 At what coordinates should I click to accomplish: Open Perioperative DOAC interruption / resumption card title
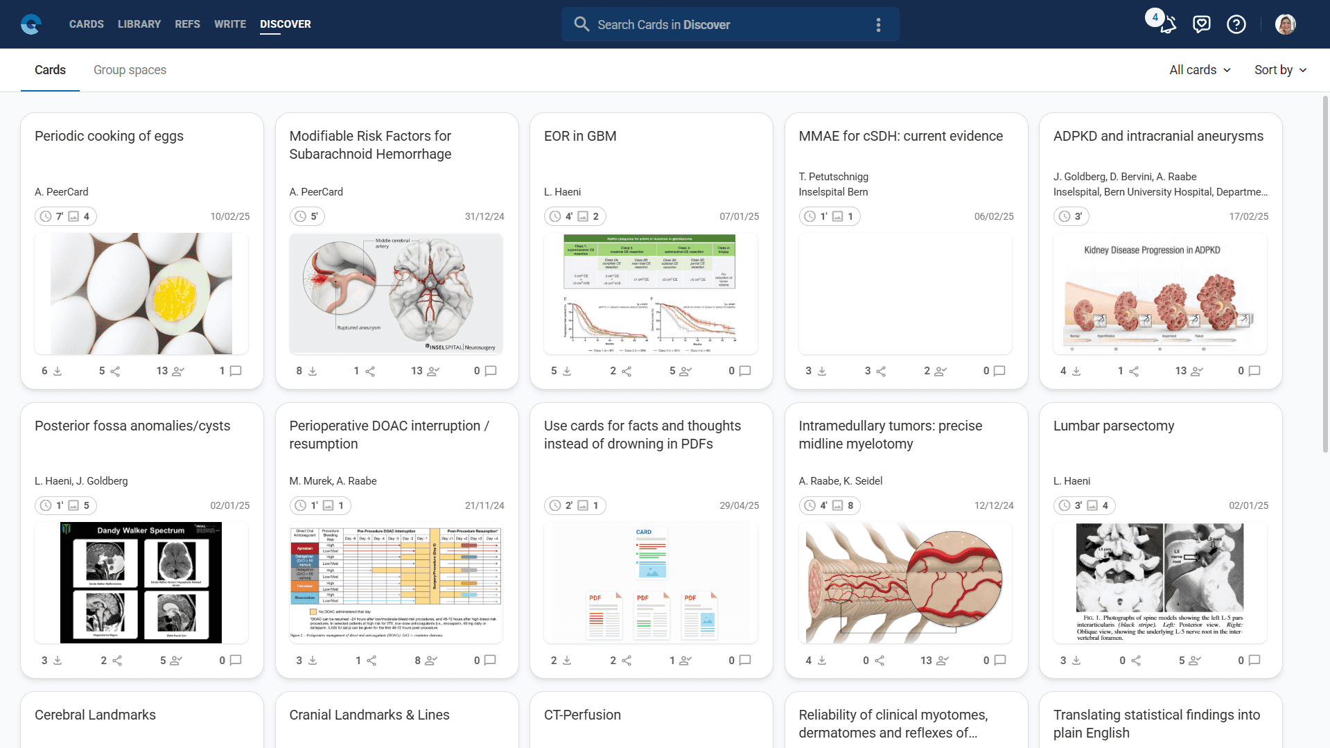click(x=389, y=435)
